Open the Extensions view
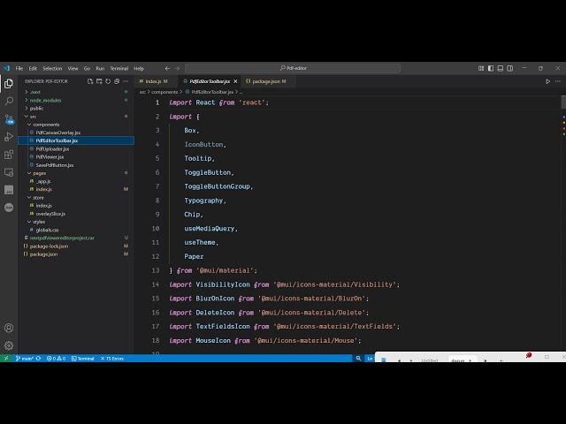This screenshot has height=424, width=566. pyautogui.click(x=9, y=155)
